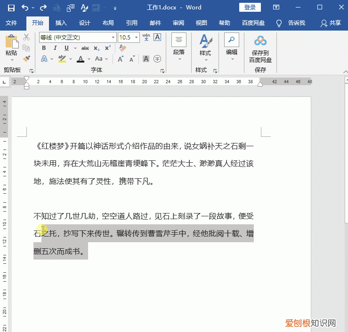Increase font size icon

click(121, 59)
